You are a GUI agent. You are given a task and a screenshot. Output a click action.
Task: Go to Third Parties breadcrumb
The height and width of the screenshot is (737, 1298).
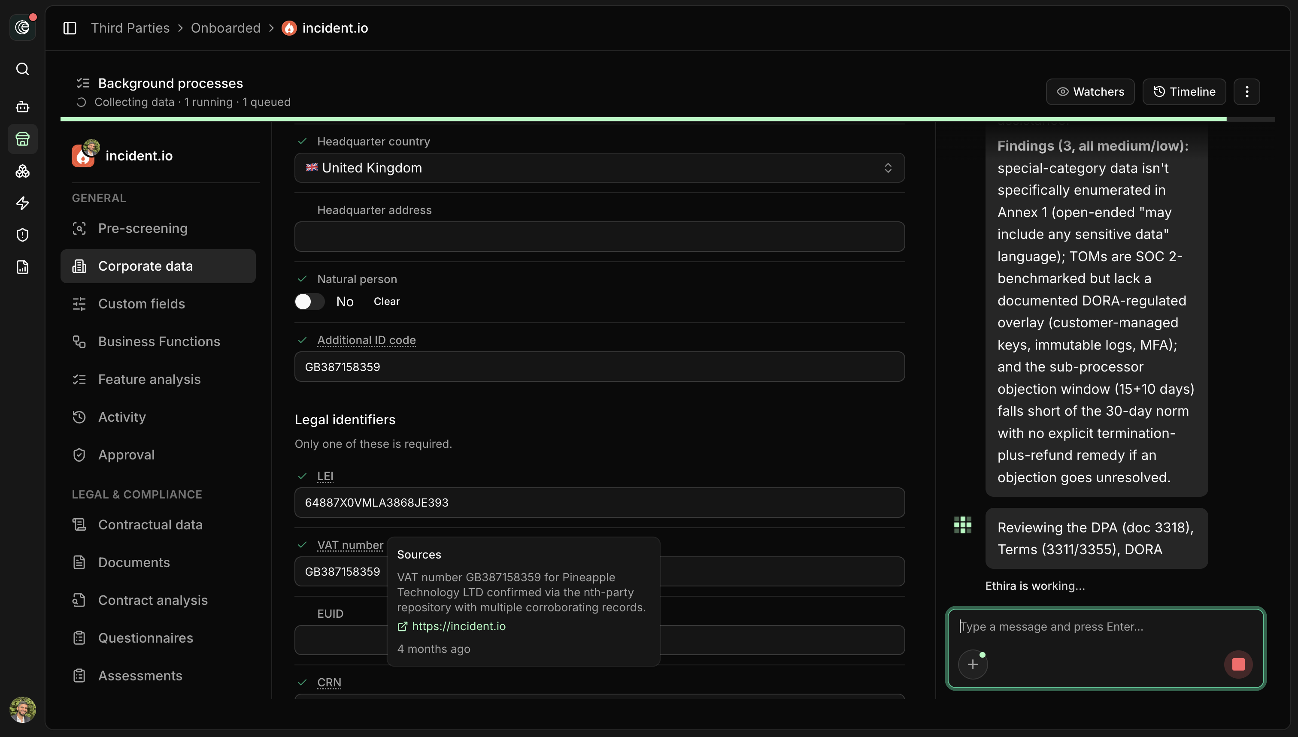coord(130,28)
